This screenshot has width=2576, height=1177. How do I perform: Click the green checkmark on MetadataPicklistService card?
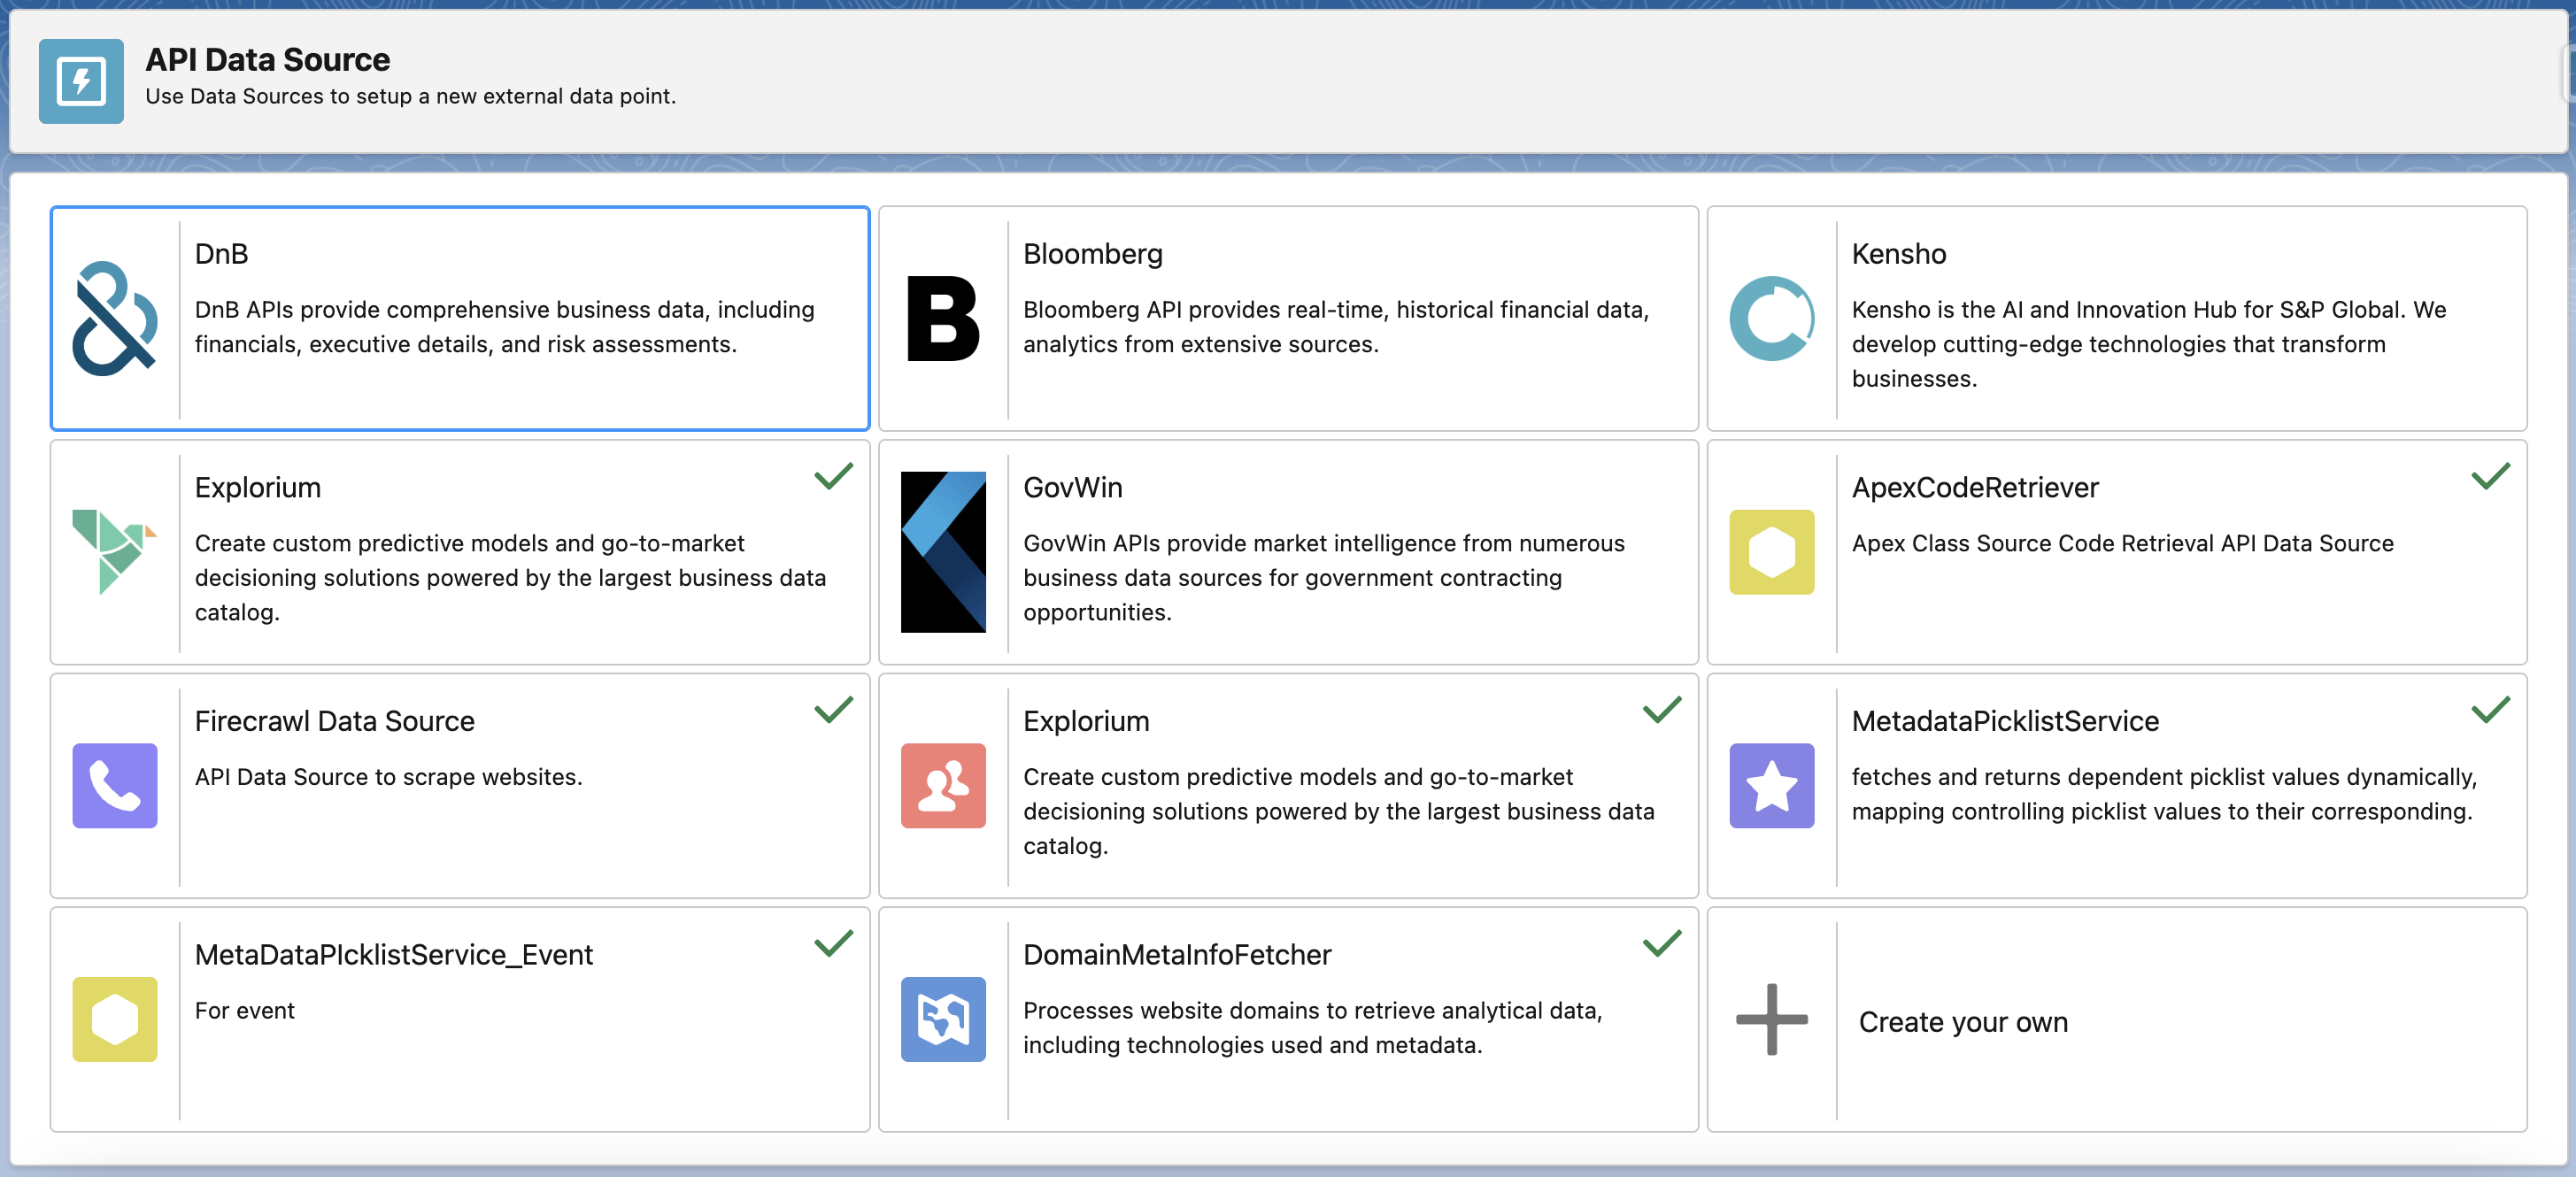2490,709
